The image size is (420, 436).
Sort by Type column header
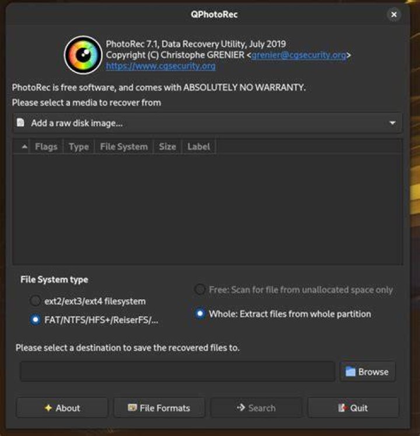pyautogui.click(x=79, y=147)
